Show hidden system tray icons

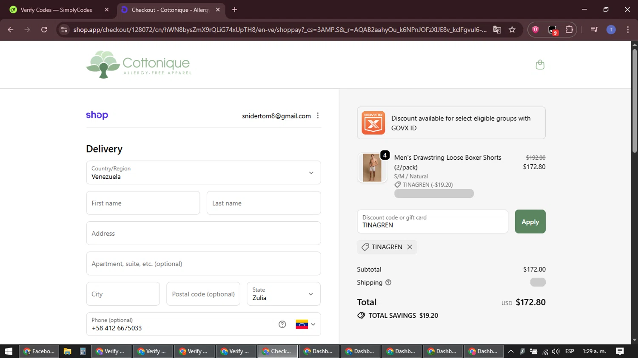point(511,351)
